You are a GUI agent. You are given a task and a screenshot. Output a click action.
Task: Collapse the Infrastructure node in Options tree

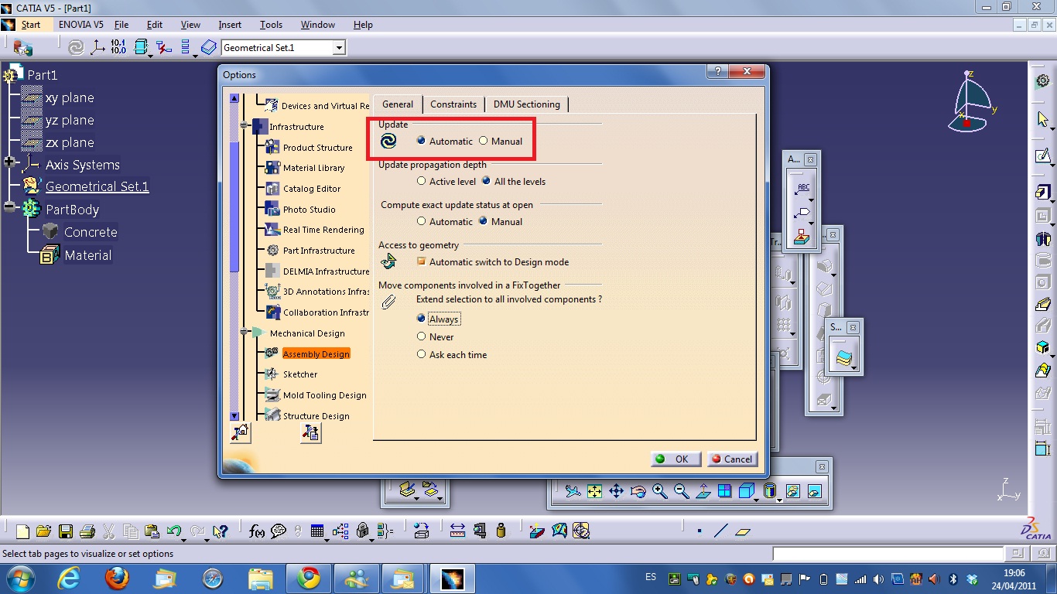coord(244,126)
